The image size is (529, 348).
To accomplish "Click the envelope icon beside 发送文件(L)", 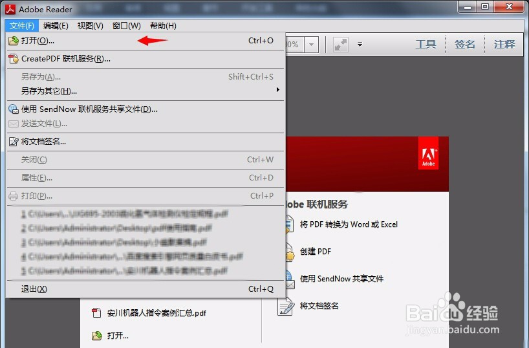I will tap(14, 124).
